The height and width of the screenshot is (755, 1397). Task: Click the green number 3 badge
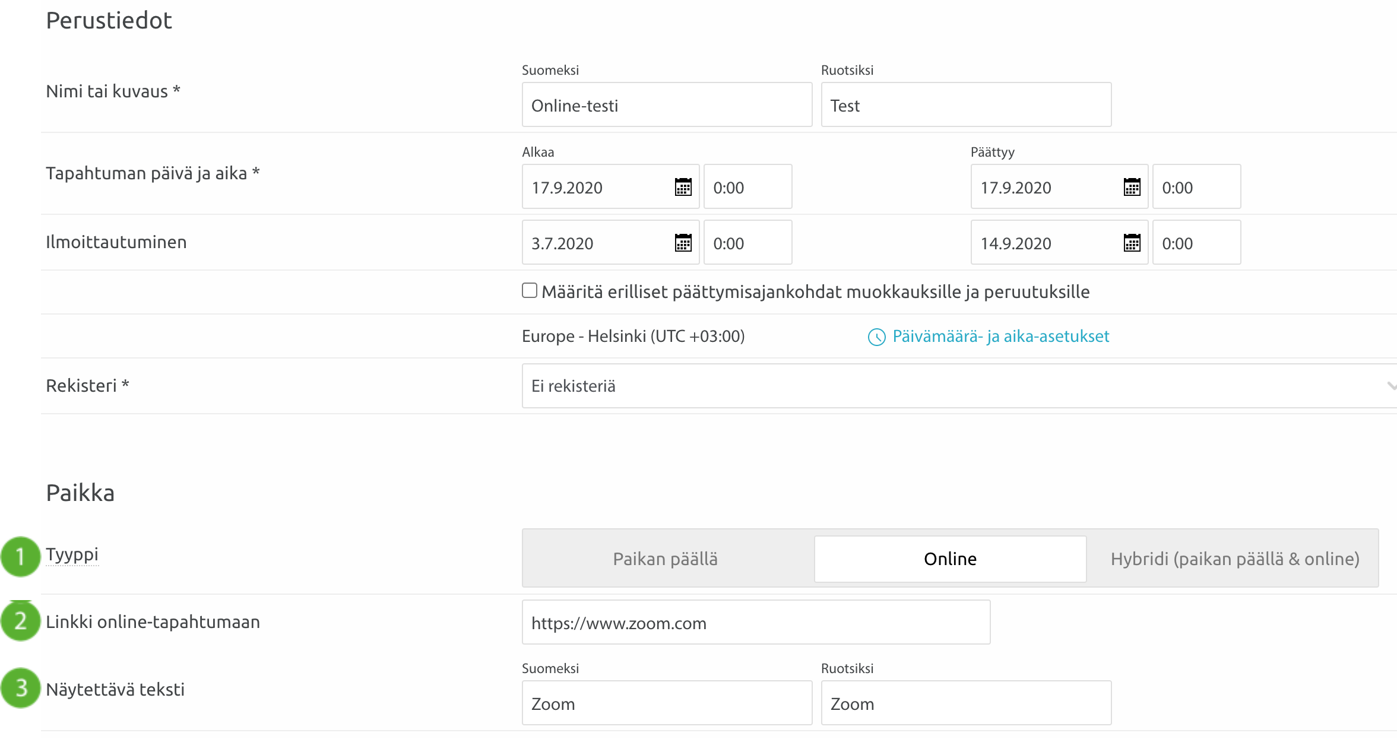click(20, 689)
